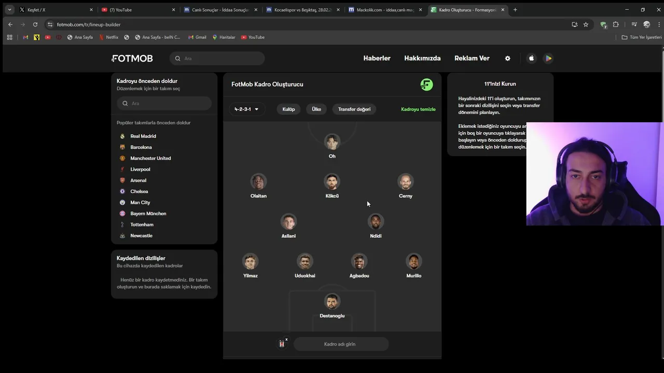Open the Tüm Yer İşaretleri folder
This screenshot has width=664, height=373.
click(x=642, y=37)
